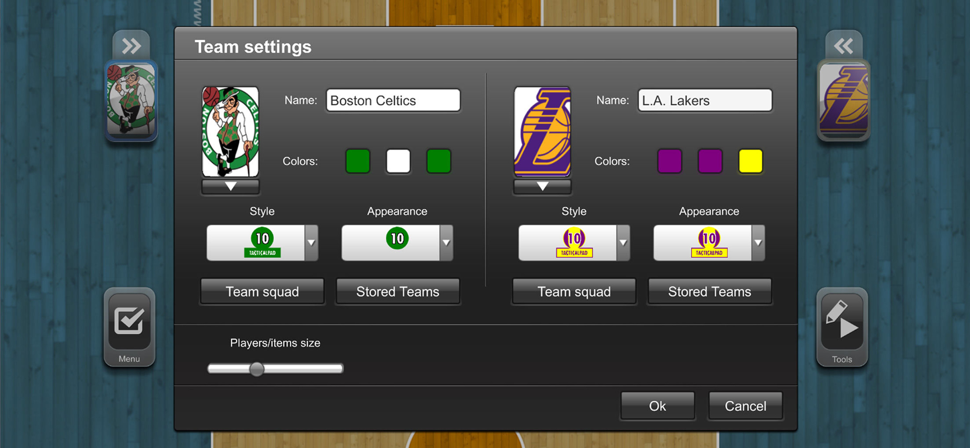This screenshot has width=970, height=448.
Task: Edit the Boston Celtics name field
Action: point(393,100)
